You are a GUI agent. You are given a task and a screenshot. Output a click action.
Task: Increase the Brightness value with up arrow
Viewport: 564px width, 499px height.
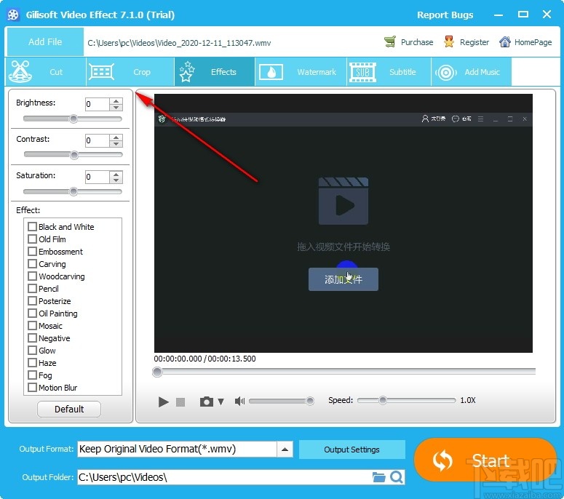point(116,101)
